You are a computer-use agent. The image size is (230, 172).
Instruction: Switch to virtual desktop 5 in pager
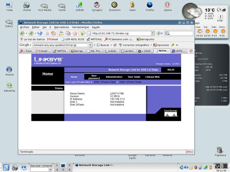[x=63, y=170]
